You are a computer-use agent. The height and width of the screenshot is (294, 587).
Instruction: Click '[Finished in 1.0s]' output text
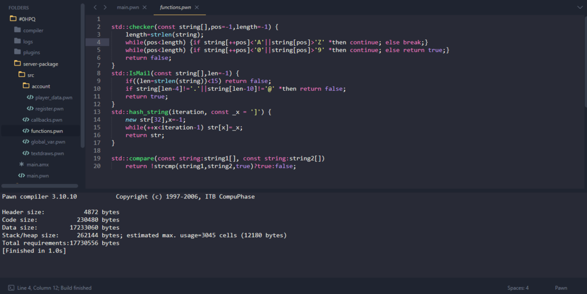pos(34,251)
